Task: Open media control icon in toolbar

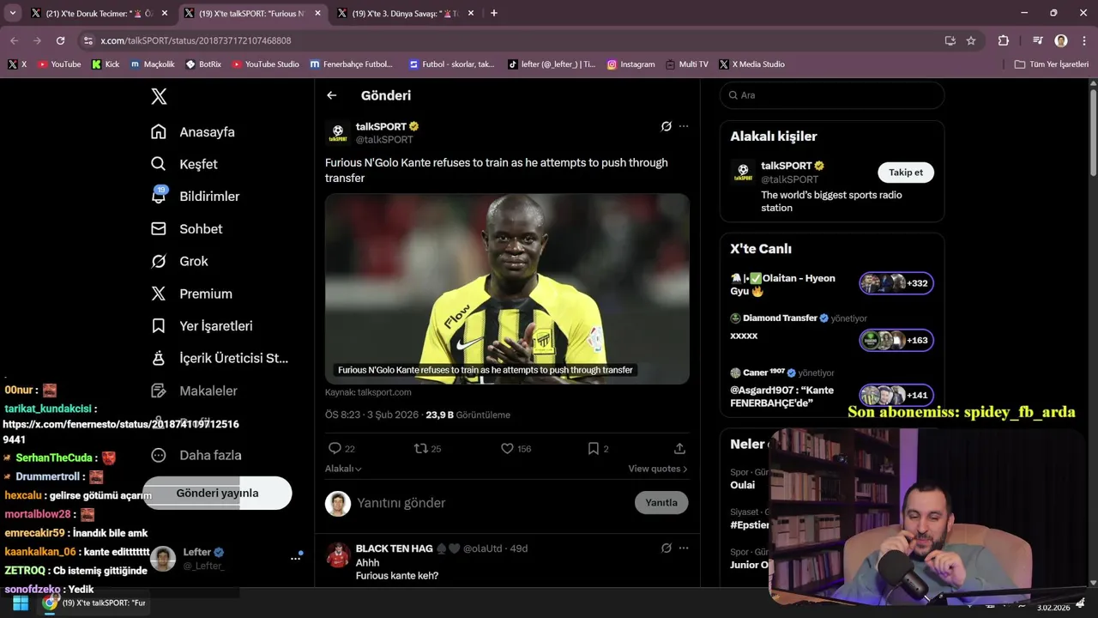Action: [1037, 40]
